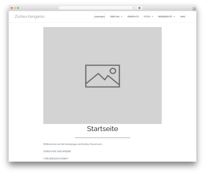Expand the Fotos dropdown arrow
The image size is (205, 174).
click(x=152, y=16)
